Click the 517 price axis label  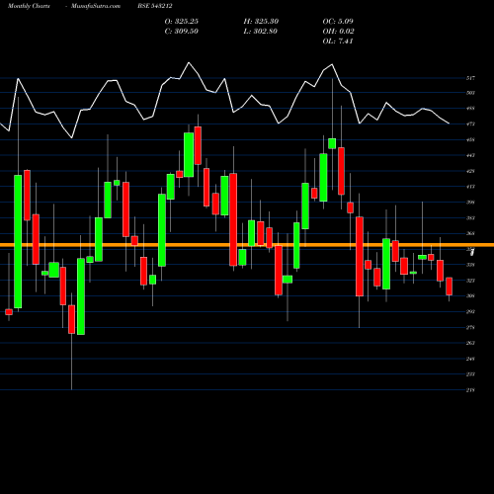pyautogui.click(x=470, y=78)
